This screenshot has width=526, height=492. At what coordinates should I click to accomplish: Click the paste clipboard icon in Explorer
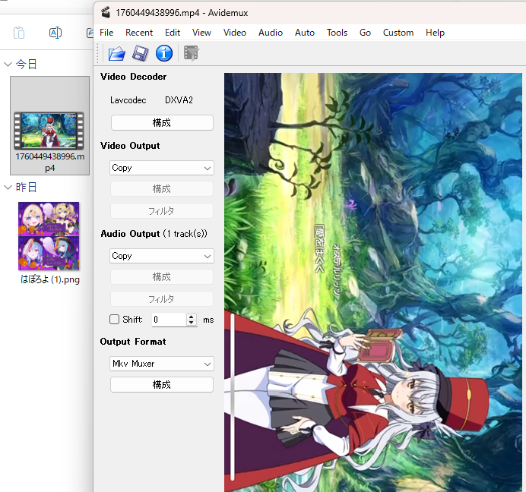(19, 32)
